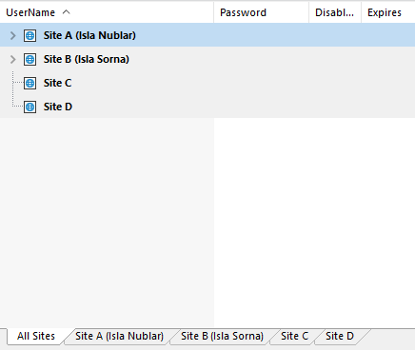The image size is (415, 351).
Task: Open the Site A (Isla Nublar) tab
Action: pos(119,336)
